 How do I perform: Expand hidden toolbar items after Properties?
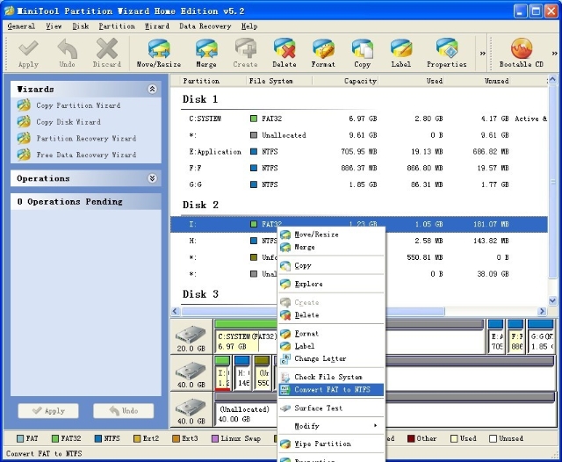482,53
